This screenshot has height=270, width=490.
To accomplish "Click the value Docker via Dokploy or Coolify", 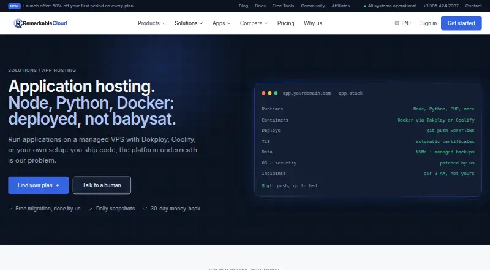I will (x=435, y=120).
